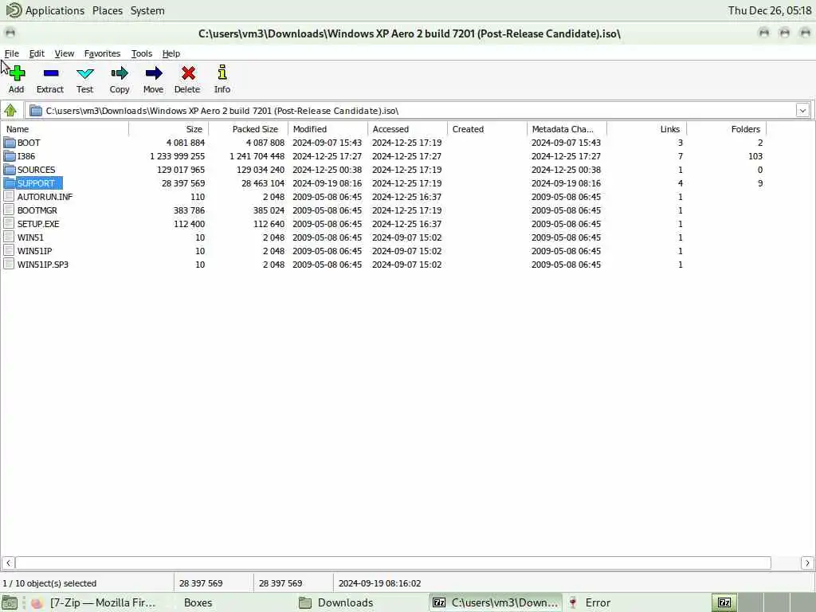Open the Info toolbar icon
816x612 pixels.
222,72
